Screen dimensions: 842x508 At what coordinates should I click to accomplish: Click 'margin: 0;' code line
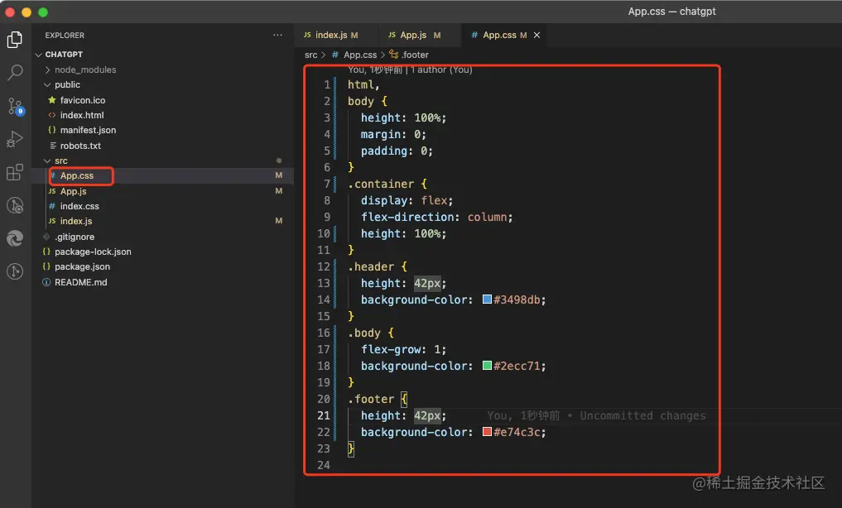[x=393, y=134]
